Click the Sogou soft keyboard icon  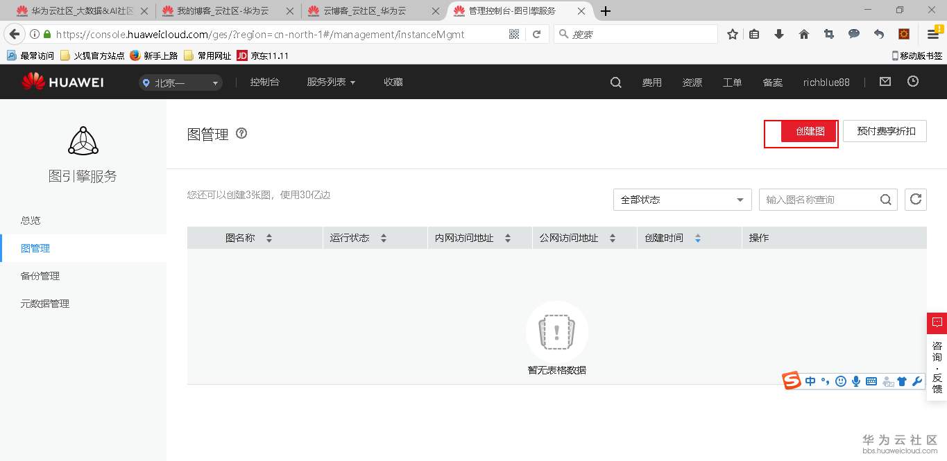click(871, 381)
